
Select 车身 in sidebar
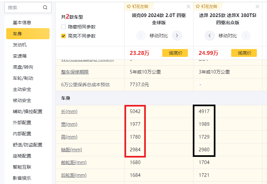point(28,34)
